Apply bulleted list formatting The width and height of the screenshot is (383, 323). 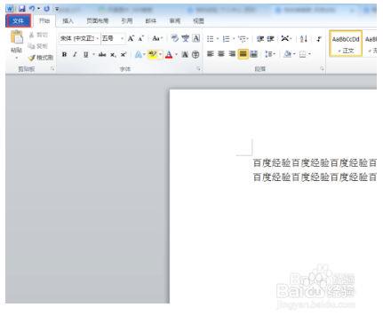(x=211, y=39)
